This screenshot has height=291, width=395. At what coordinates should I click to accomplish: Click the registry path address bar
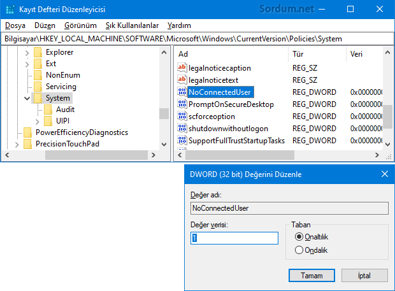[197, 39]
